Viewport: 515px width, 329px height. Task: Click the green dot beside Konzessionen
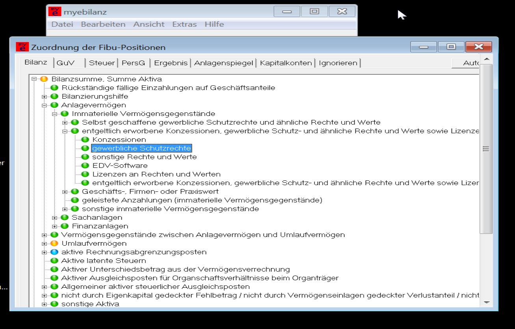pos(85,140)
